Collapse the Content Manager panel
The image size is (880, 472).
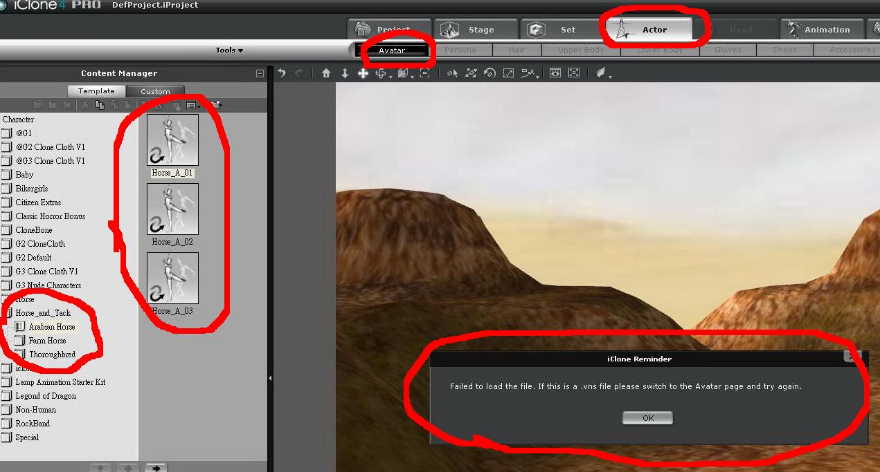tap(260, 73)
